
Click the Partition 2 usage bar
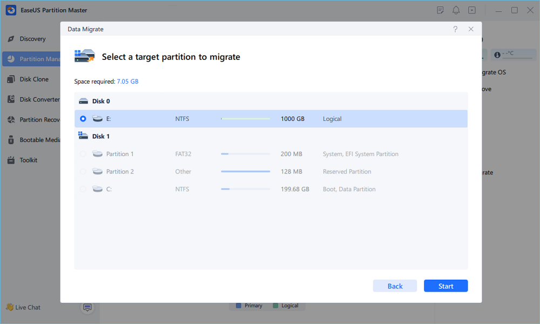click(x=246, y=172)
